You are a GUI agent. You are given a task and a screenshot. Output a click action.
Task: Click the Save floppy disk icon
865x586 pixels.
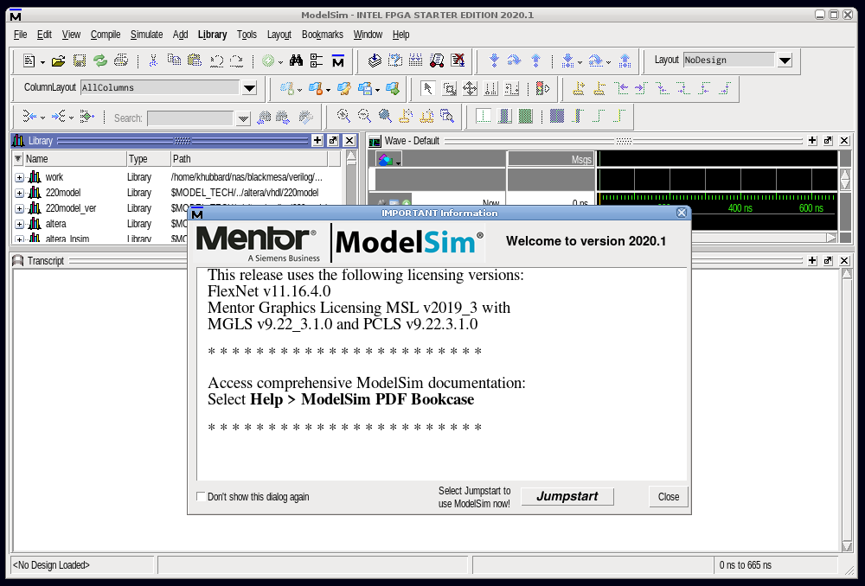[x=80, y=61]
